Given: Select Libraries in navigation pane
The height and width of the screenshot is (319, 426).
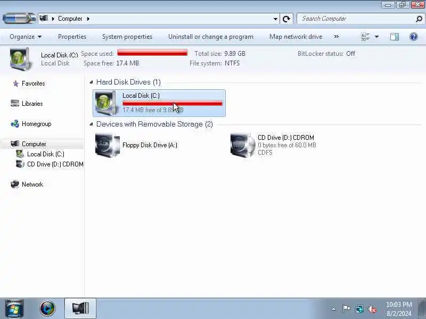Looking at the screenshot, I should click(32, 104).
